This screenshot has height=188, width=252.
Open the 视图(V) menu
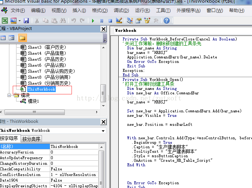tap(59, 10)
